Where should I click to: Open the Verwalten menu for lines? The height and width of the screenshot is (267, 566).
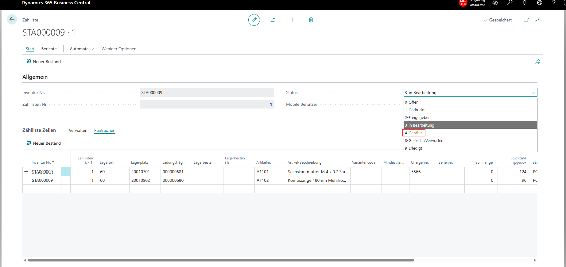(78, 130)
